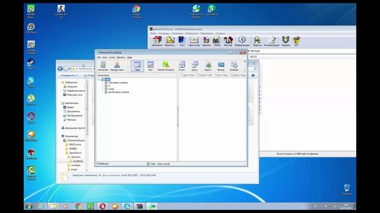Select Документы library in Explorer

pyautogui.click(x=73, y=111)
